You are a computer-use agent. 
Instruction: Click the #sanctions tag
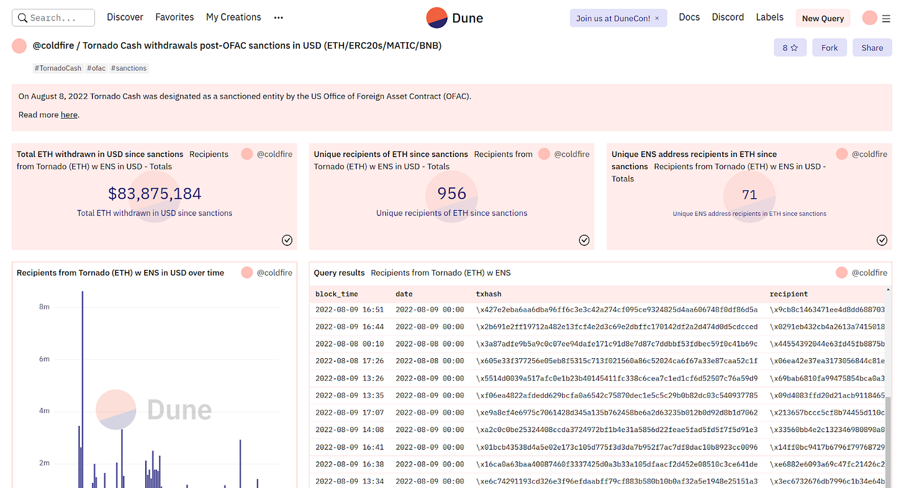click(x=129, y=68)
